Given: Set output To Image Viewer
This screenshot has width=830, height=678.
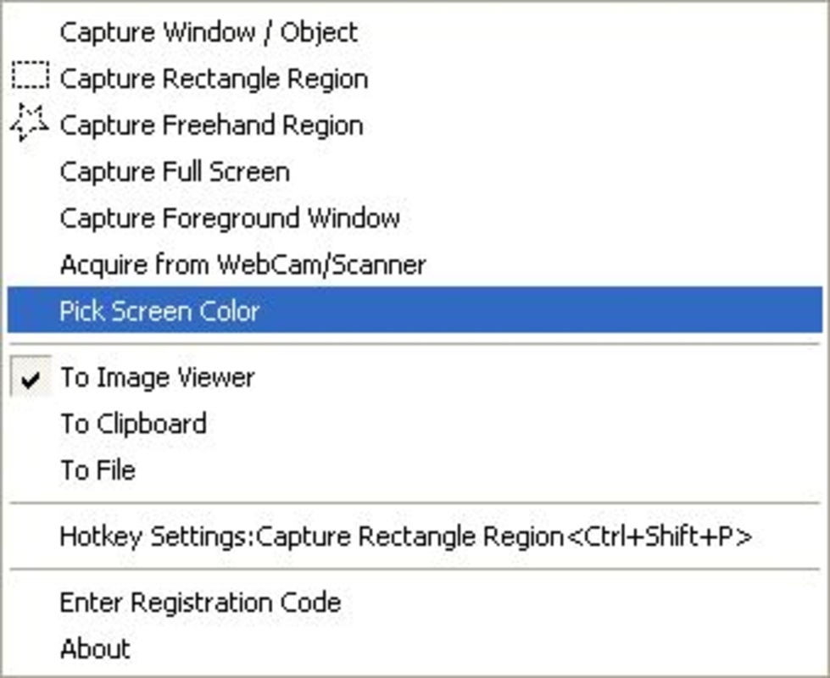Looking at the screenshot, I should click(x=157, y=377).
